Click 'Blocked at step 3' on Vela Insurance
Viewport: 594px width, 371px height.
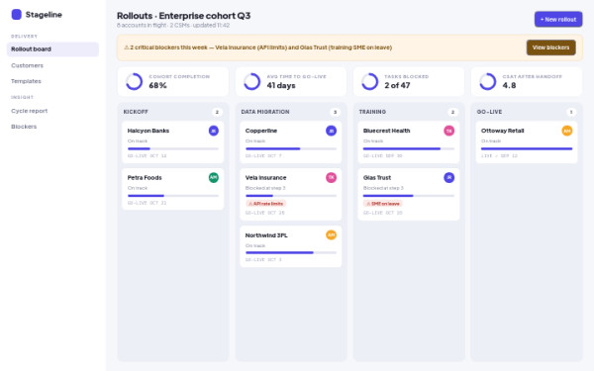coord(265,188)
